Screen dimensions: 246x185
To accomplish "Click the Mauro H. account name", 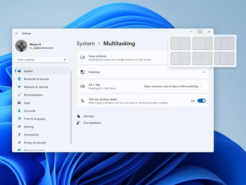I will (x=36, y=45).
